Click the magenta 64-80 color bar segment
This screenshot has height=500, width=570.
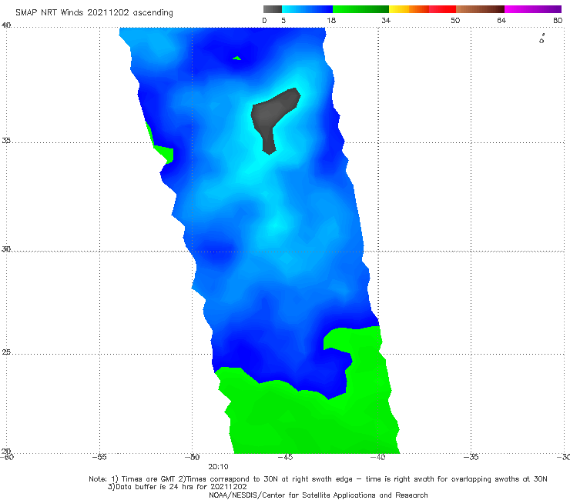533,9
